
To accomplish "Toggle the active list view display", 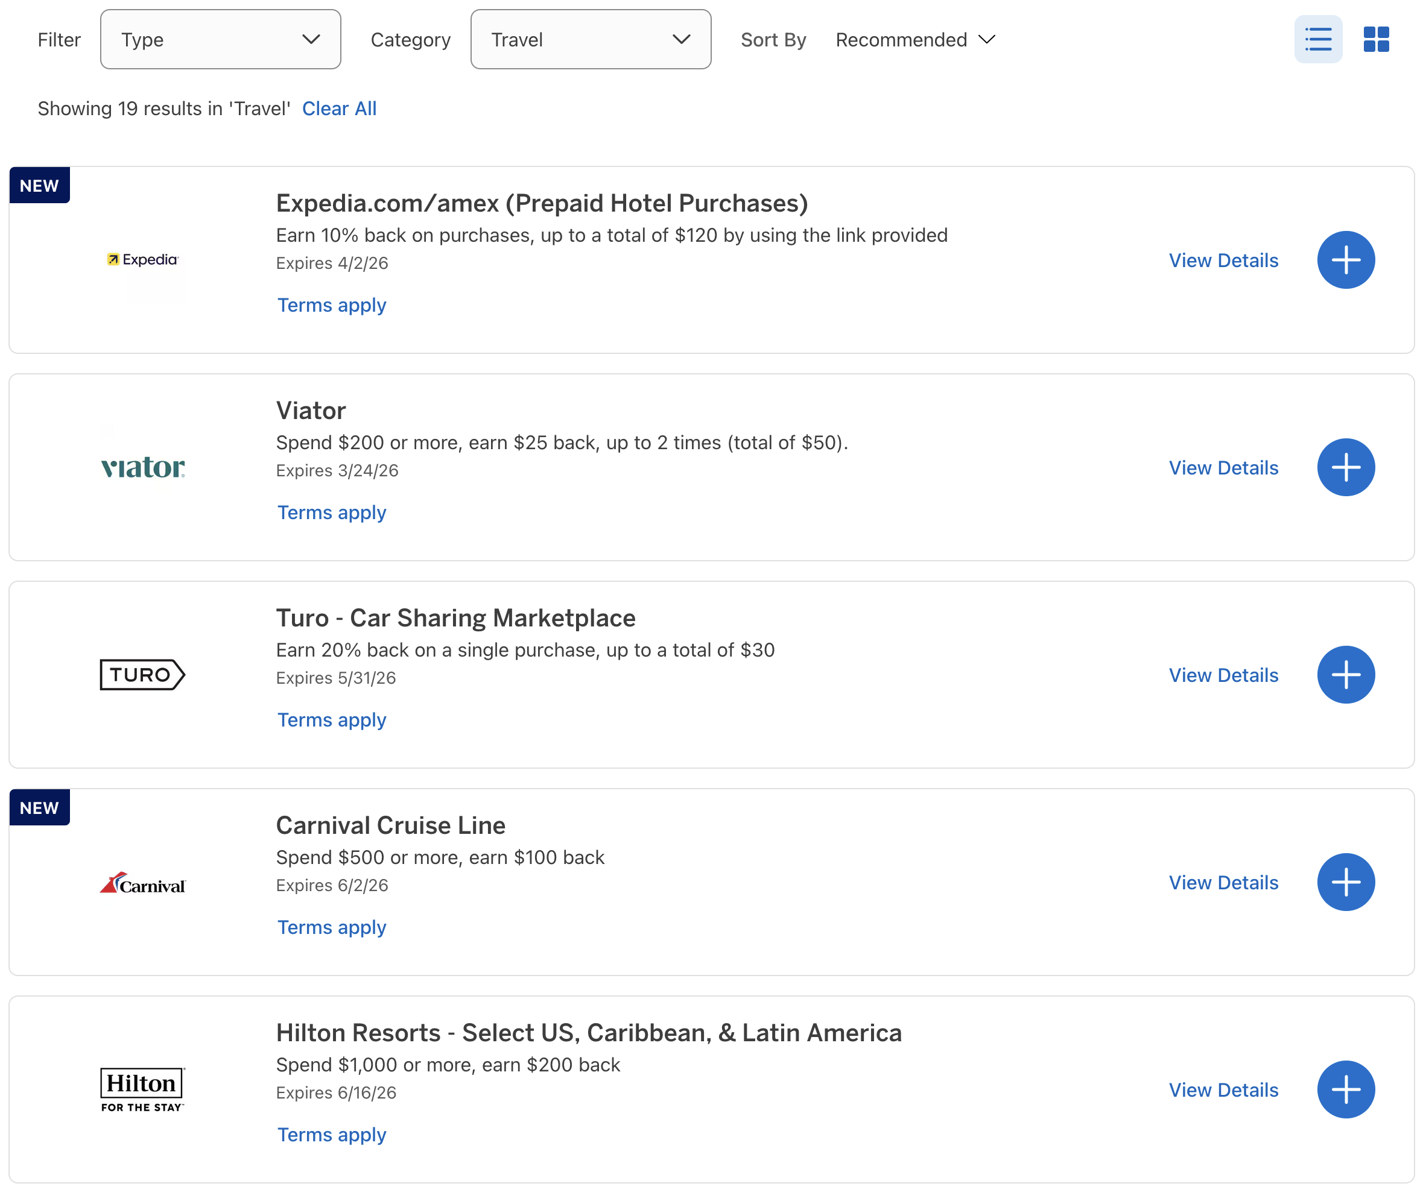I will tap(1318, 39).
